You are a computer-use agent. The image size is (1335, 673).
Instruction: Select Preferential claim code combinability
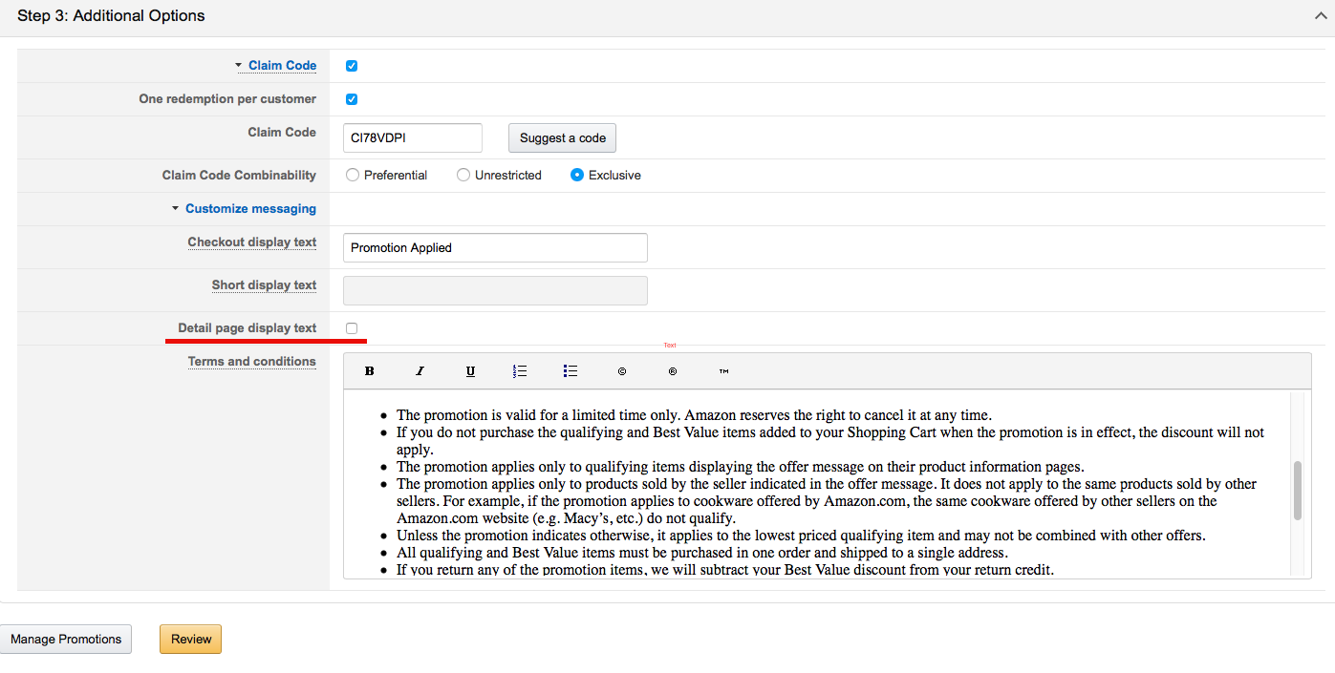coord(354,176)
